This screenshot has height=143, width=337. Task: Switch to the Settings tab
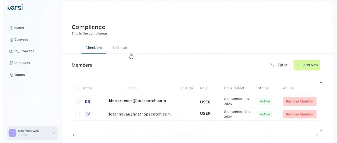point(119,48)
